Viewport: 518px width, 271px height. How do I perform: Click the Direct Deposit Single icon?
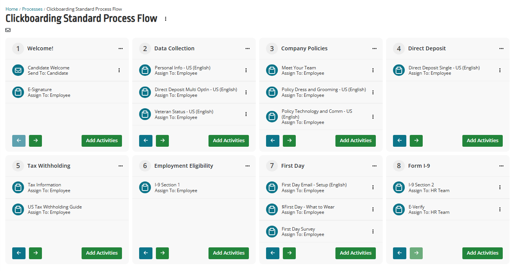(x=399, y=70)
